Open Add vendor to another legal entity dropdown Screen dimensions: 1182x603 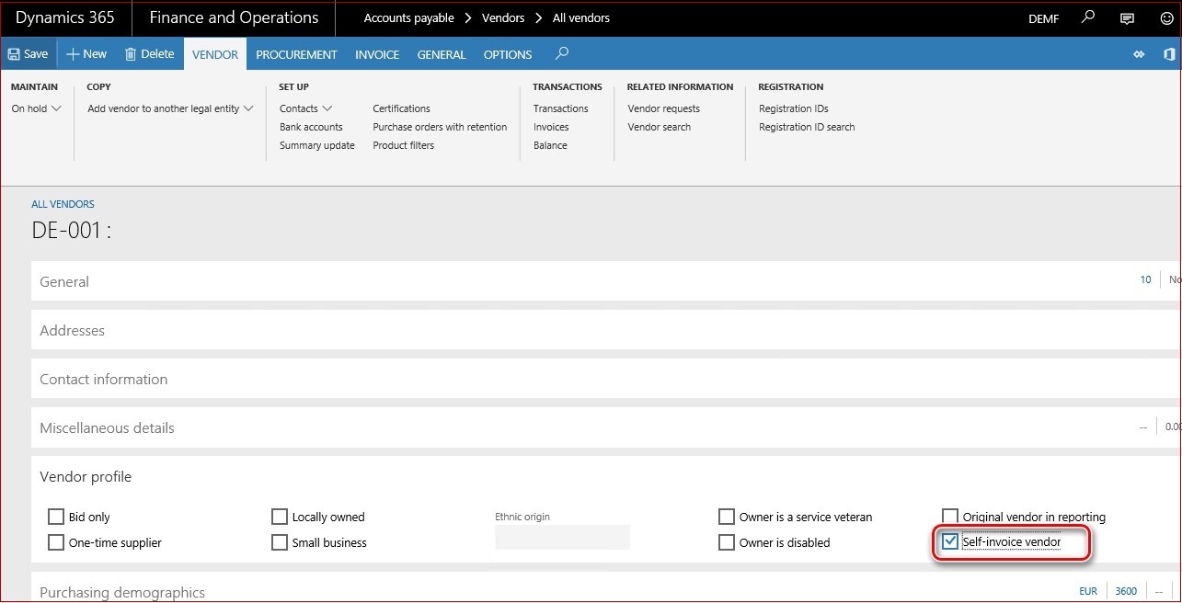coord(170,108)
